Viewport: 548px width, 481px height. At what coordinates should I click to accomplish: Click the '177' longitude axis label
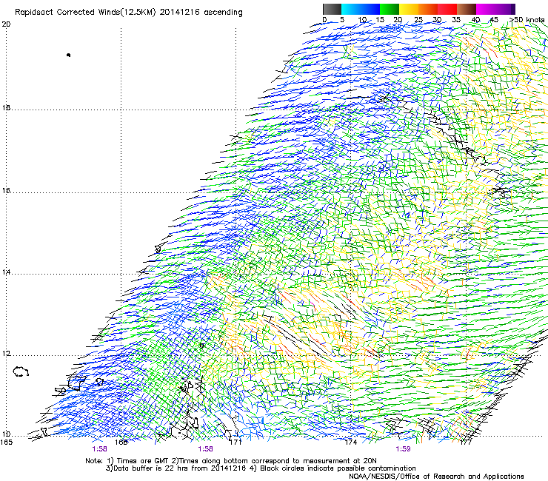pos(466,443)
